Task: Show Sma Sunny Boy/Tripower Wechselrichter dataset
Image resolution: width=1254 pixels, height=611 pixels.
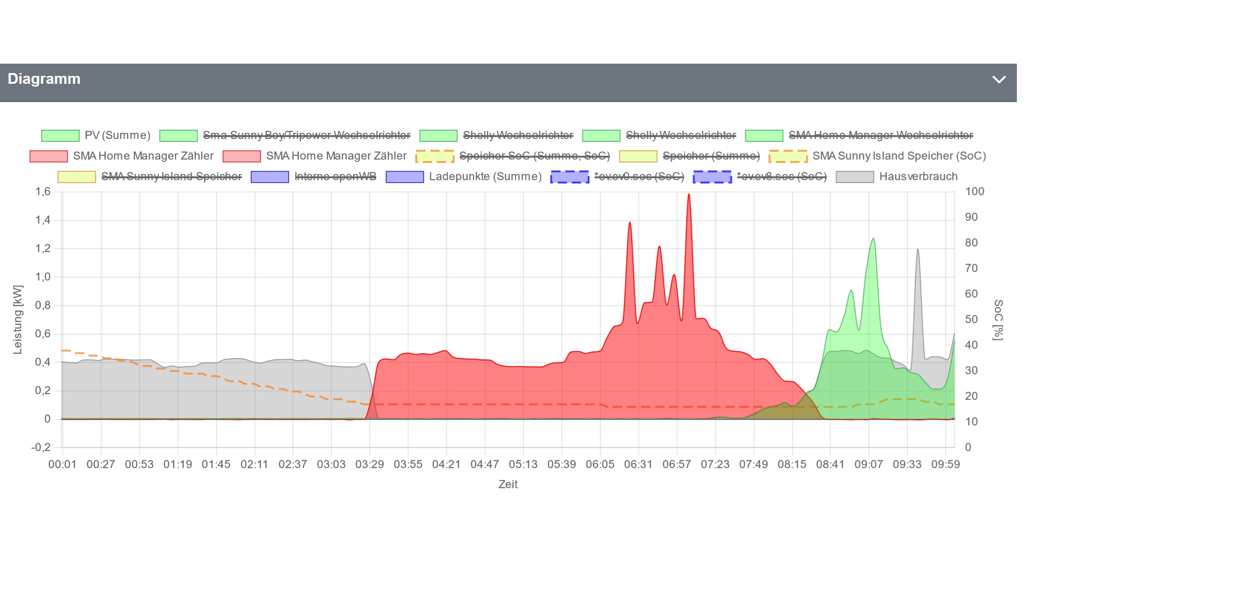Action: [x=306, y=135]
